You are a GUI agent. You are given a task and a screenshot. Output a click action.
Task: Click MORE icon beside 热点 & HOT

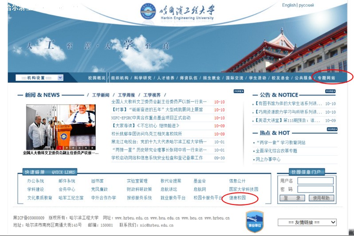pyautogui.click(x=332, y=129)
